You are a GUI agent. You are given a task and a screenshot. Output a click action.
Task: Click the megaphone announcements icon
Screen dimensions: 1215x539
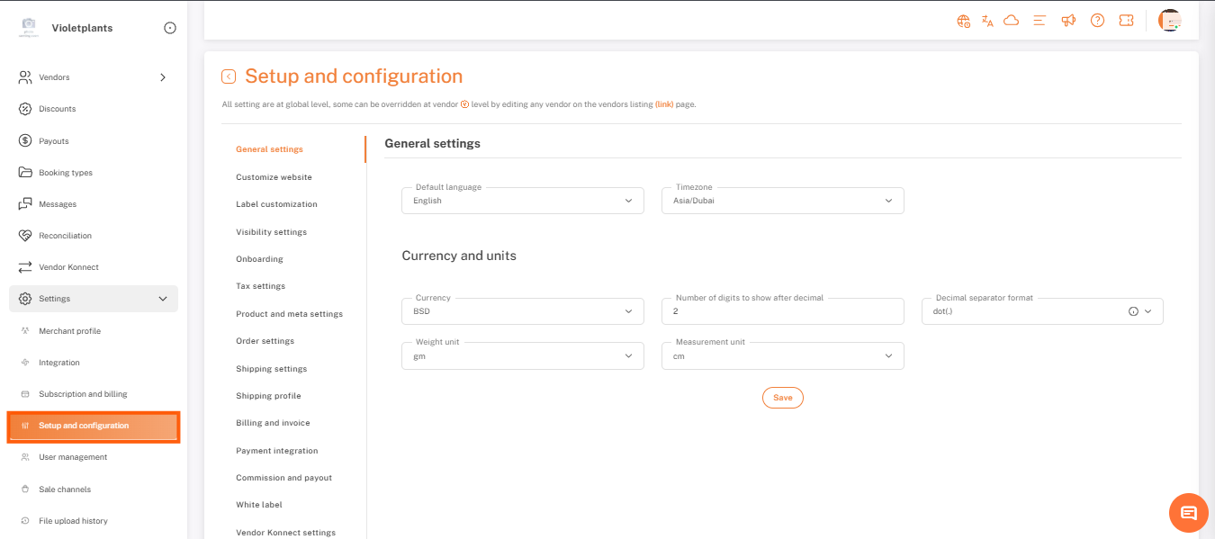click(1068, 21)
